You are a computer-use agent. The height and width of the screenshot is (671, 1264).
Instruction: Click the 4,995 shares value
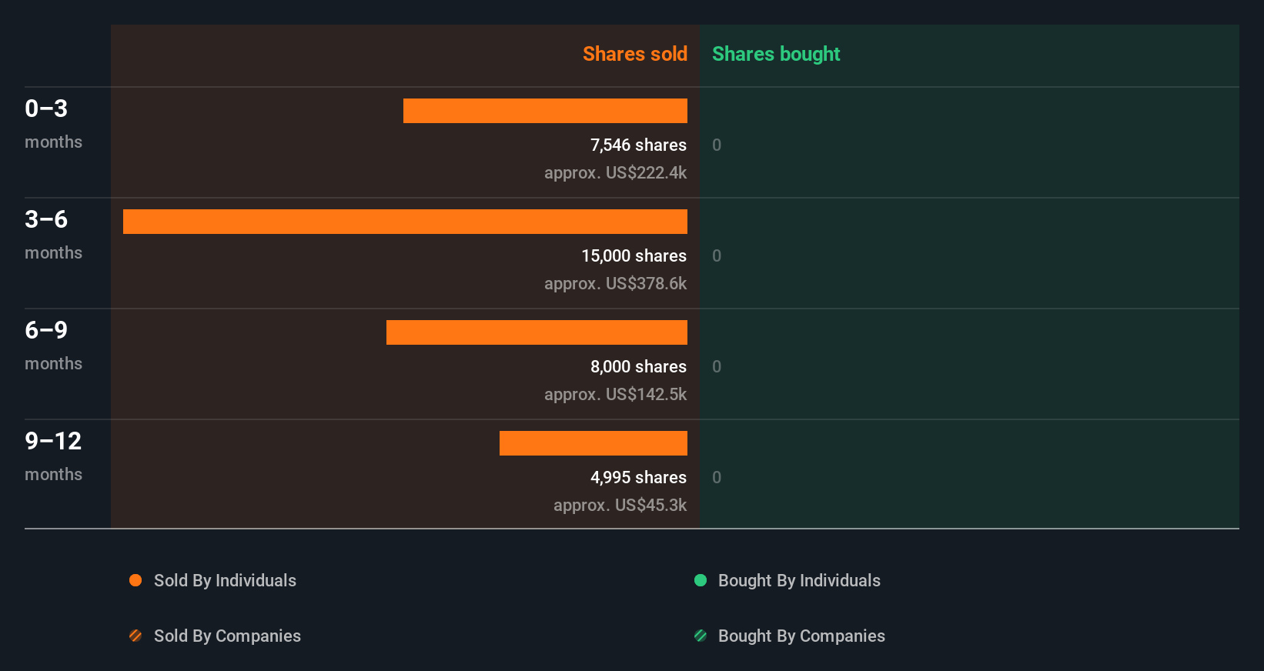(638, 477)
